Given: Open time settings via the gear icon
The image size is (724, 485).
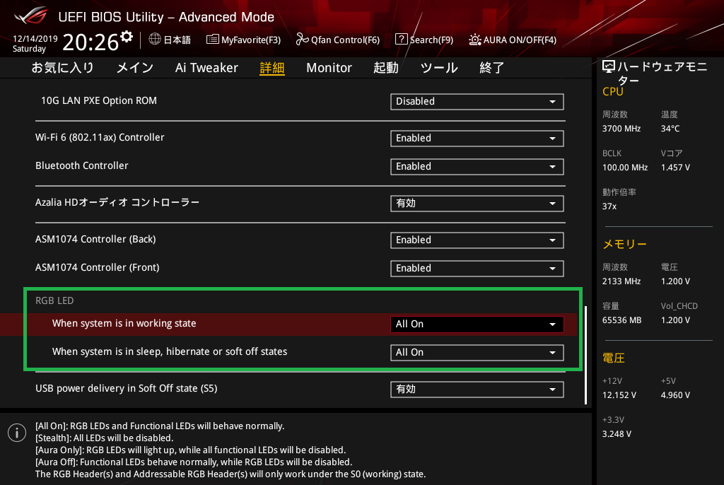Looking at the screenshot, I should point(127,37).
